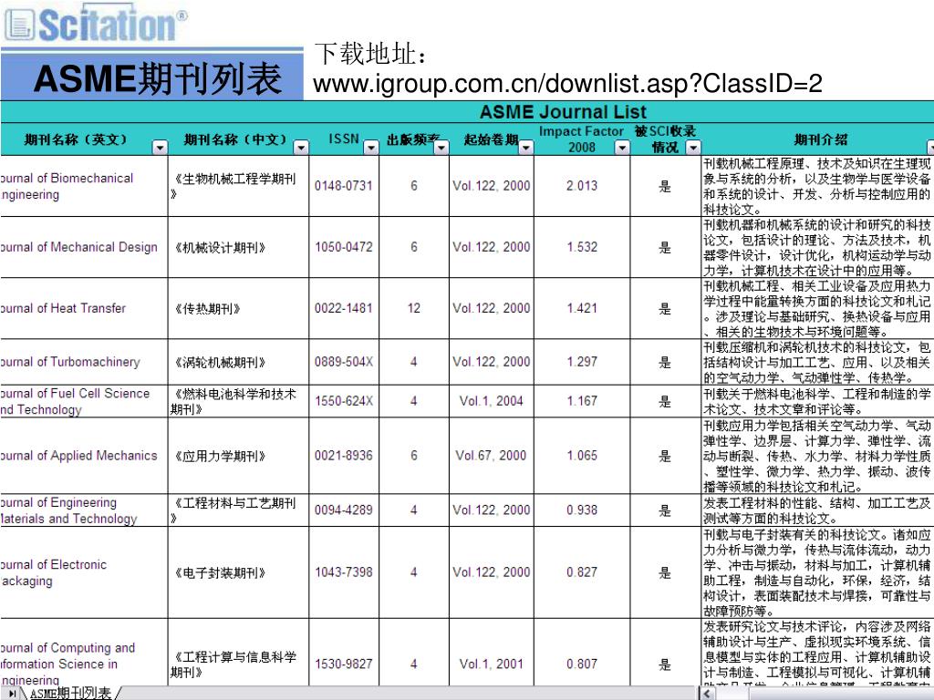Image resolution: width=934 pixels, height=700 pixels.
Task: Click ISSN cell 1050-0472
Action: pos(344,247)
